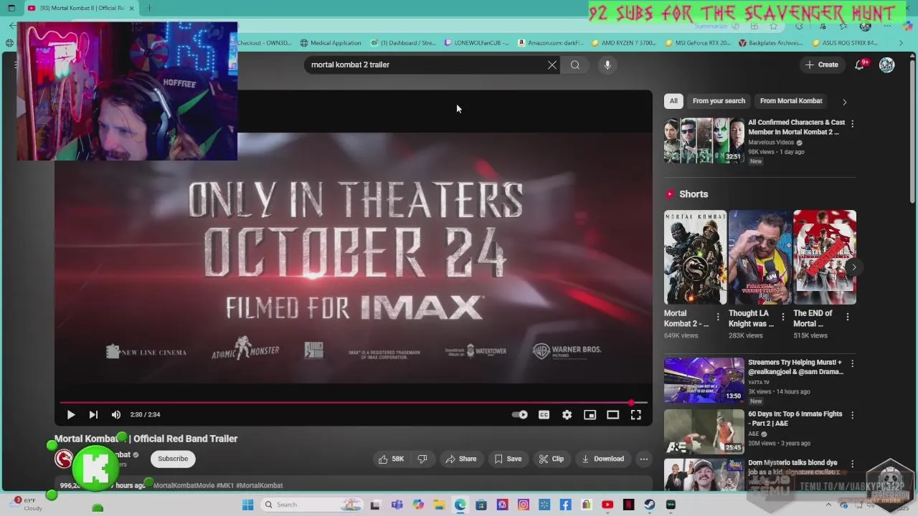The image size is (918, 516).
Task: Close the Mortal Kombat II browser tab
Action: [x=131, y=8]
